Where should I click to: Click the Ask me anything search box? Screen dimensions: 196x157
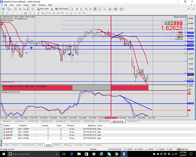pyautogui.click(x=34, y=154)
